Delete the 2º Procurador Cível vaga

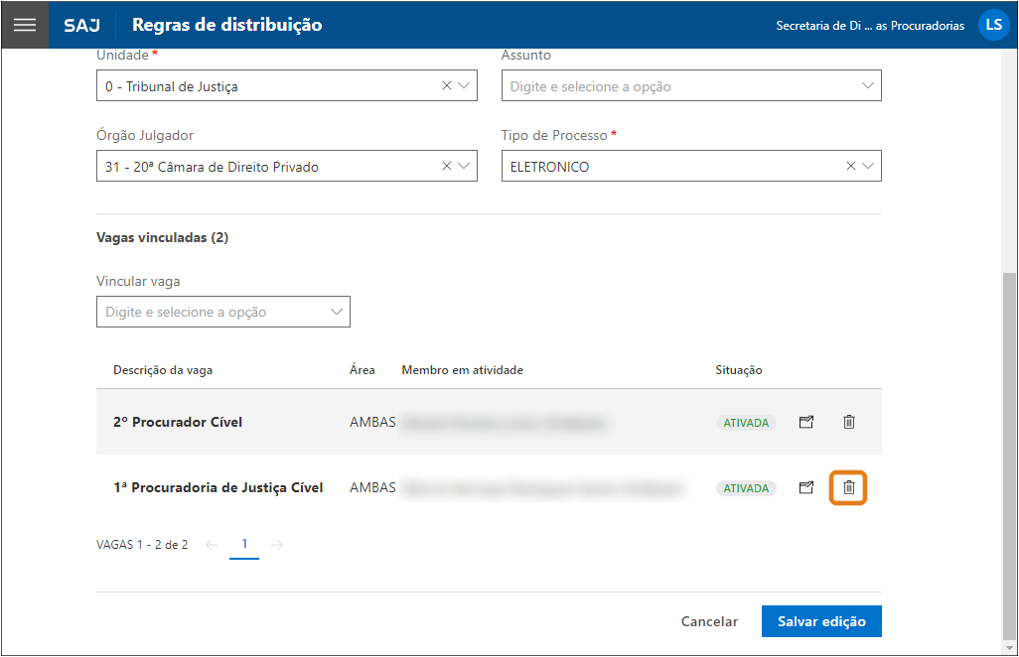(848, 422)
